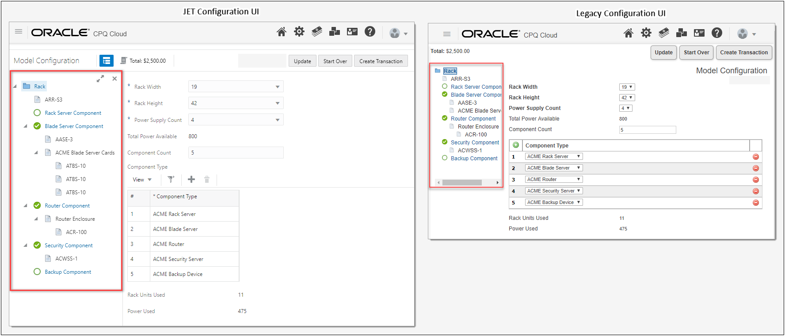The image size is (785, 336).
Task: Open Help icon in Legacy UI header
Action: click(x=717, y=33)
